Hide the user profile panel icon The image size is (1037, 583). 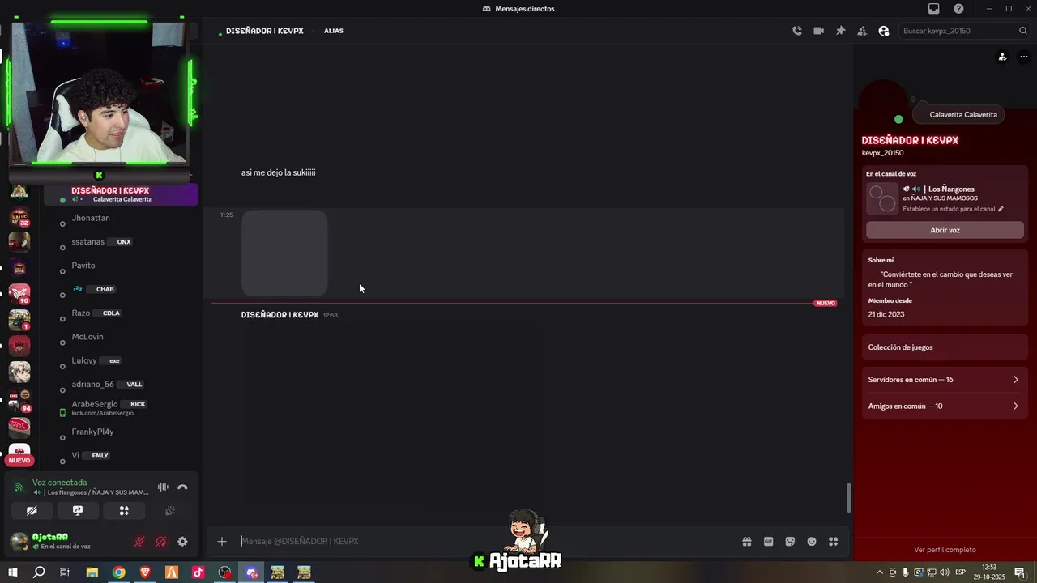click(884, 31)
